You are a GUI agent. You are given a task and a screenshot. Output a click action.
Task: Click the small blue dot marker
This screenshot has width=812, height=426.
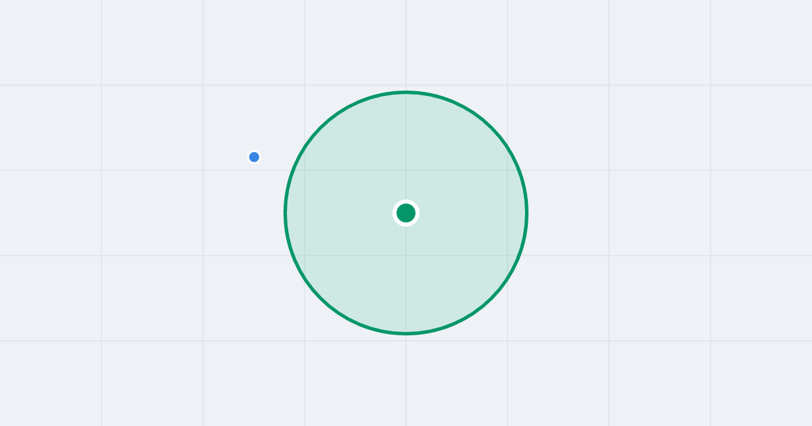[x=254, y=157]
